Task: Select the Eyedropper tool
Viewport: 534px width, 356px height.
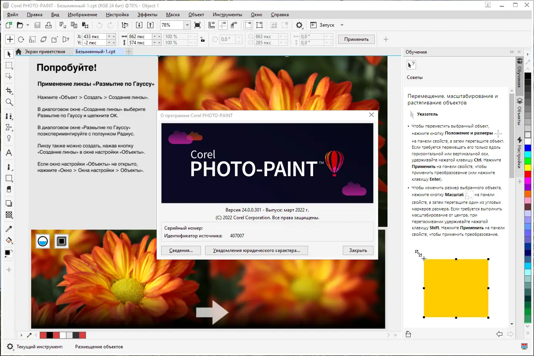Action: click(x=8, y=228)
